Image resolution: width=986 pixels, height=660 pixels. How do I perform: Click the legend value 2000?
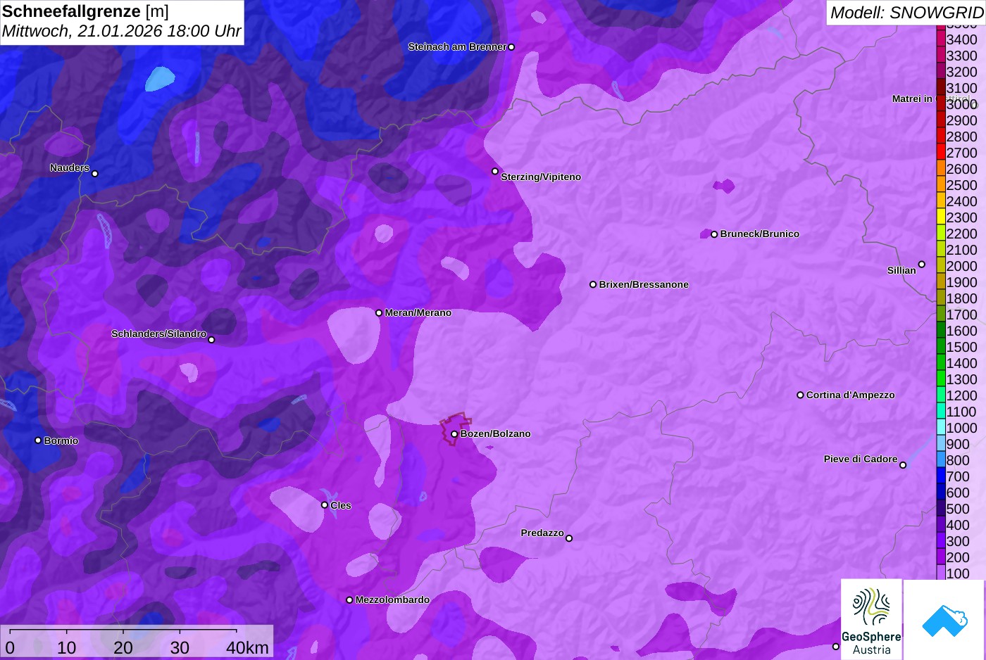tap(961, 266)
